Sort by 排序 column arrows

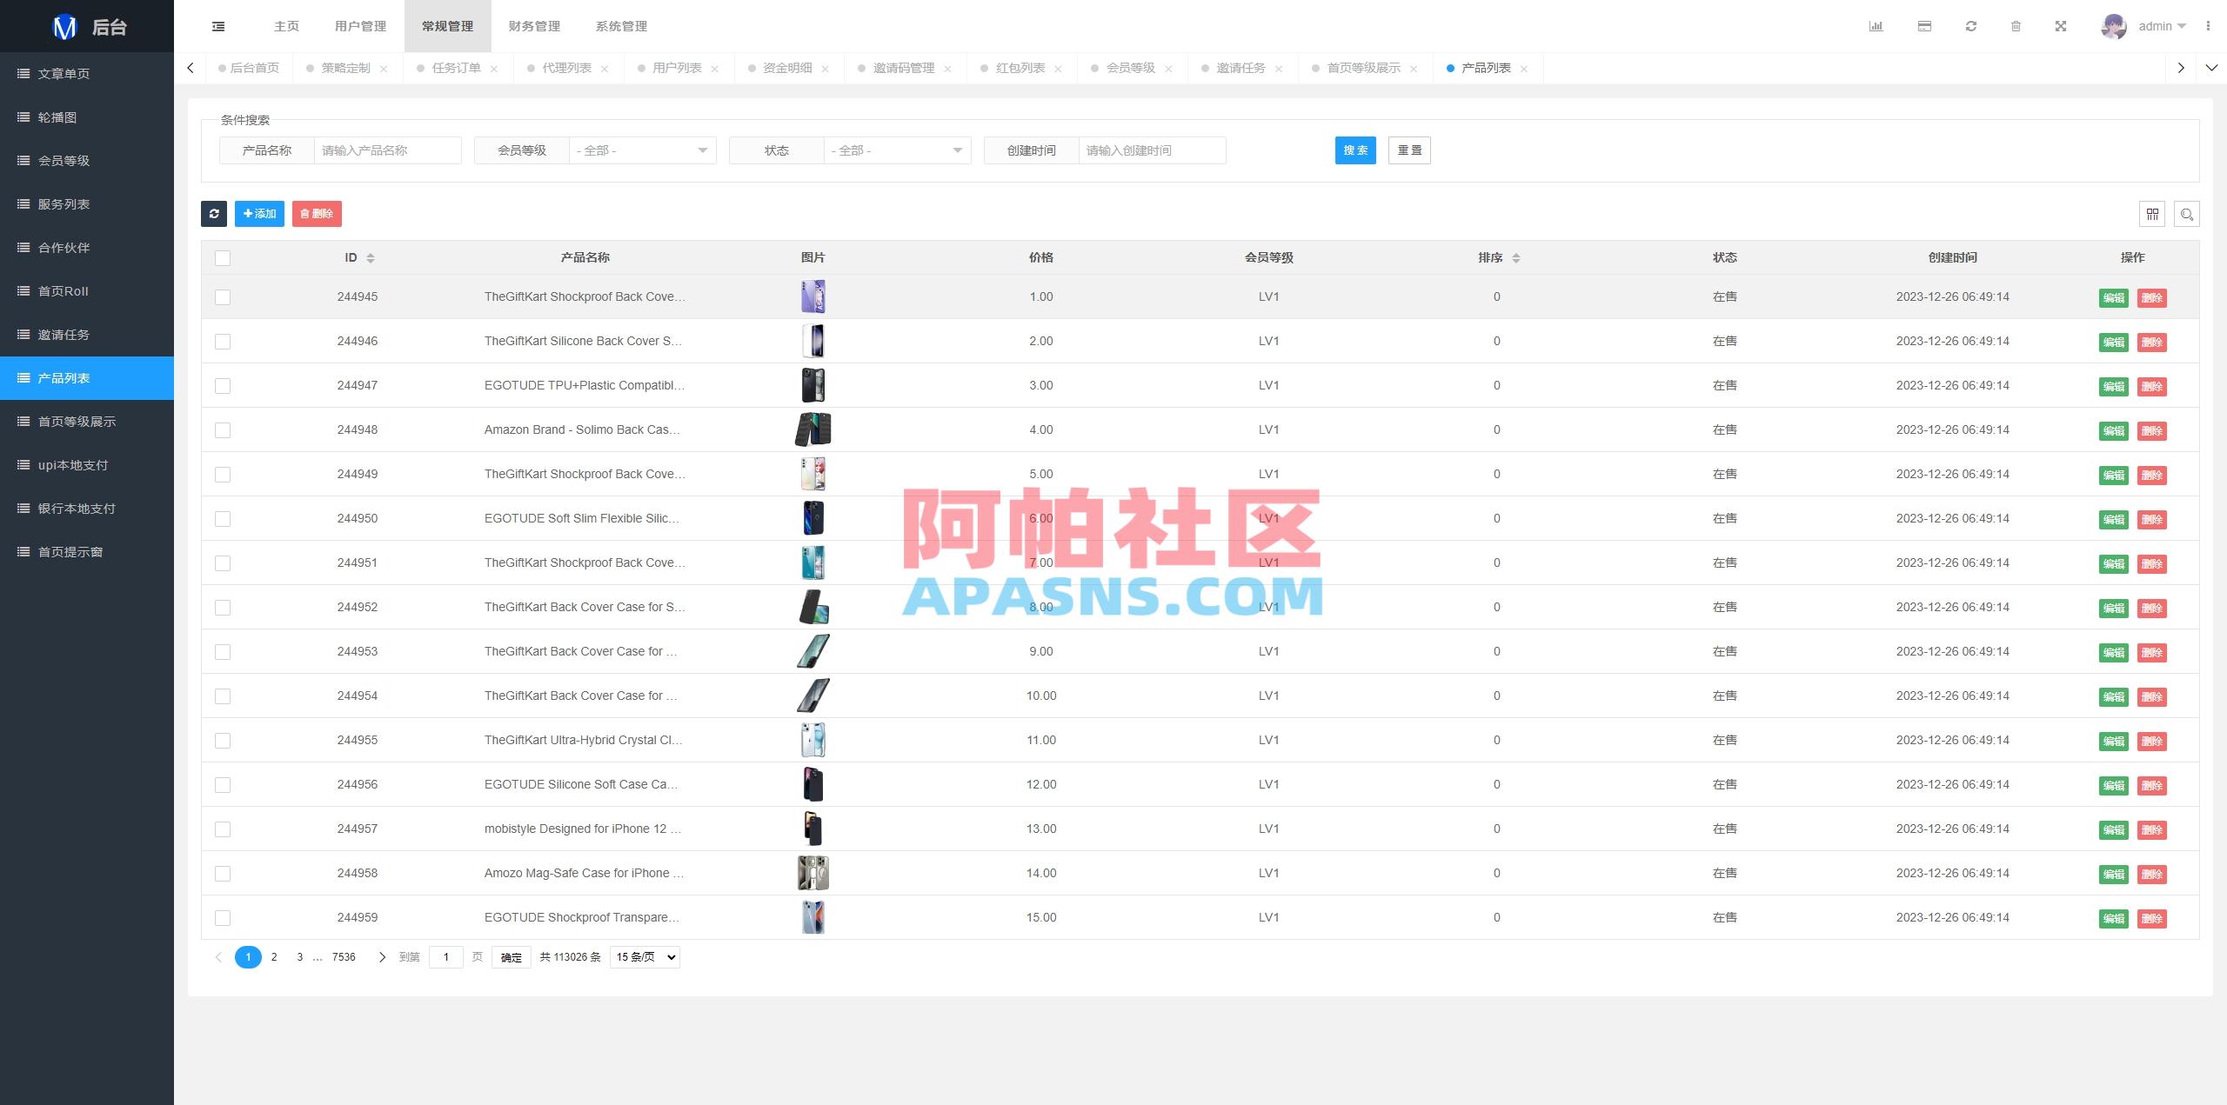(x=1516, y=258)
